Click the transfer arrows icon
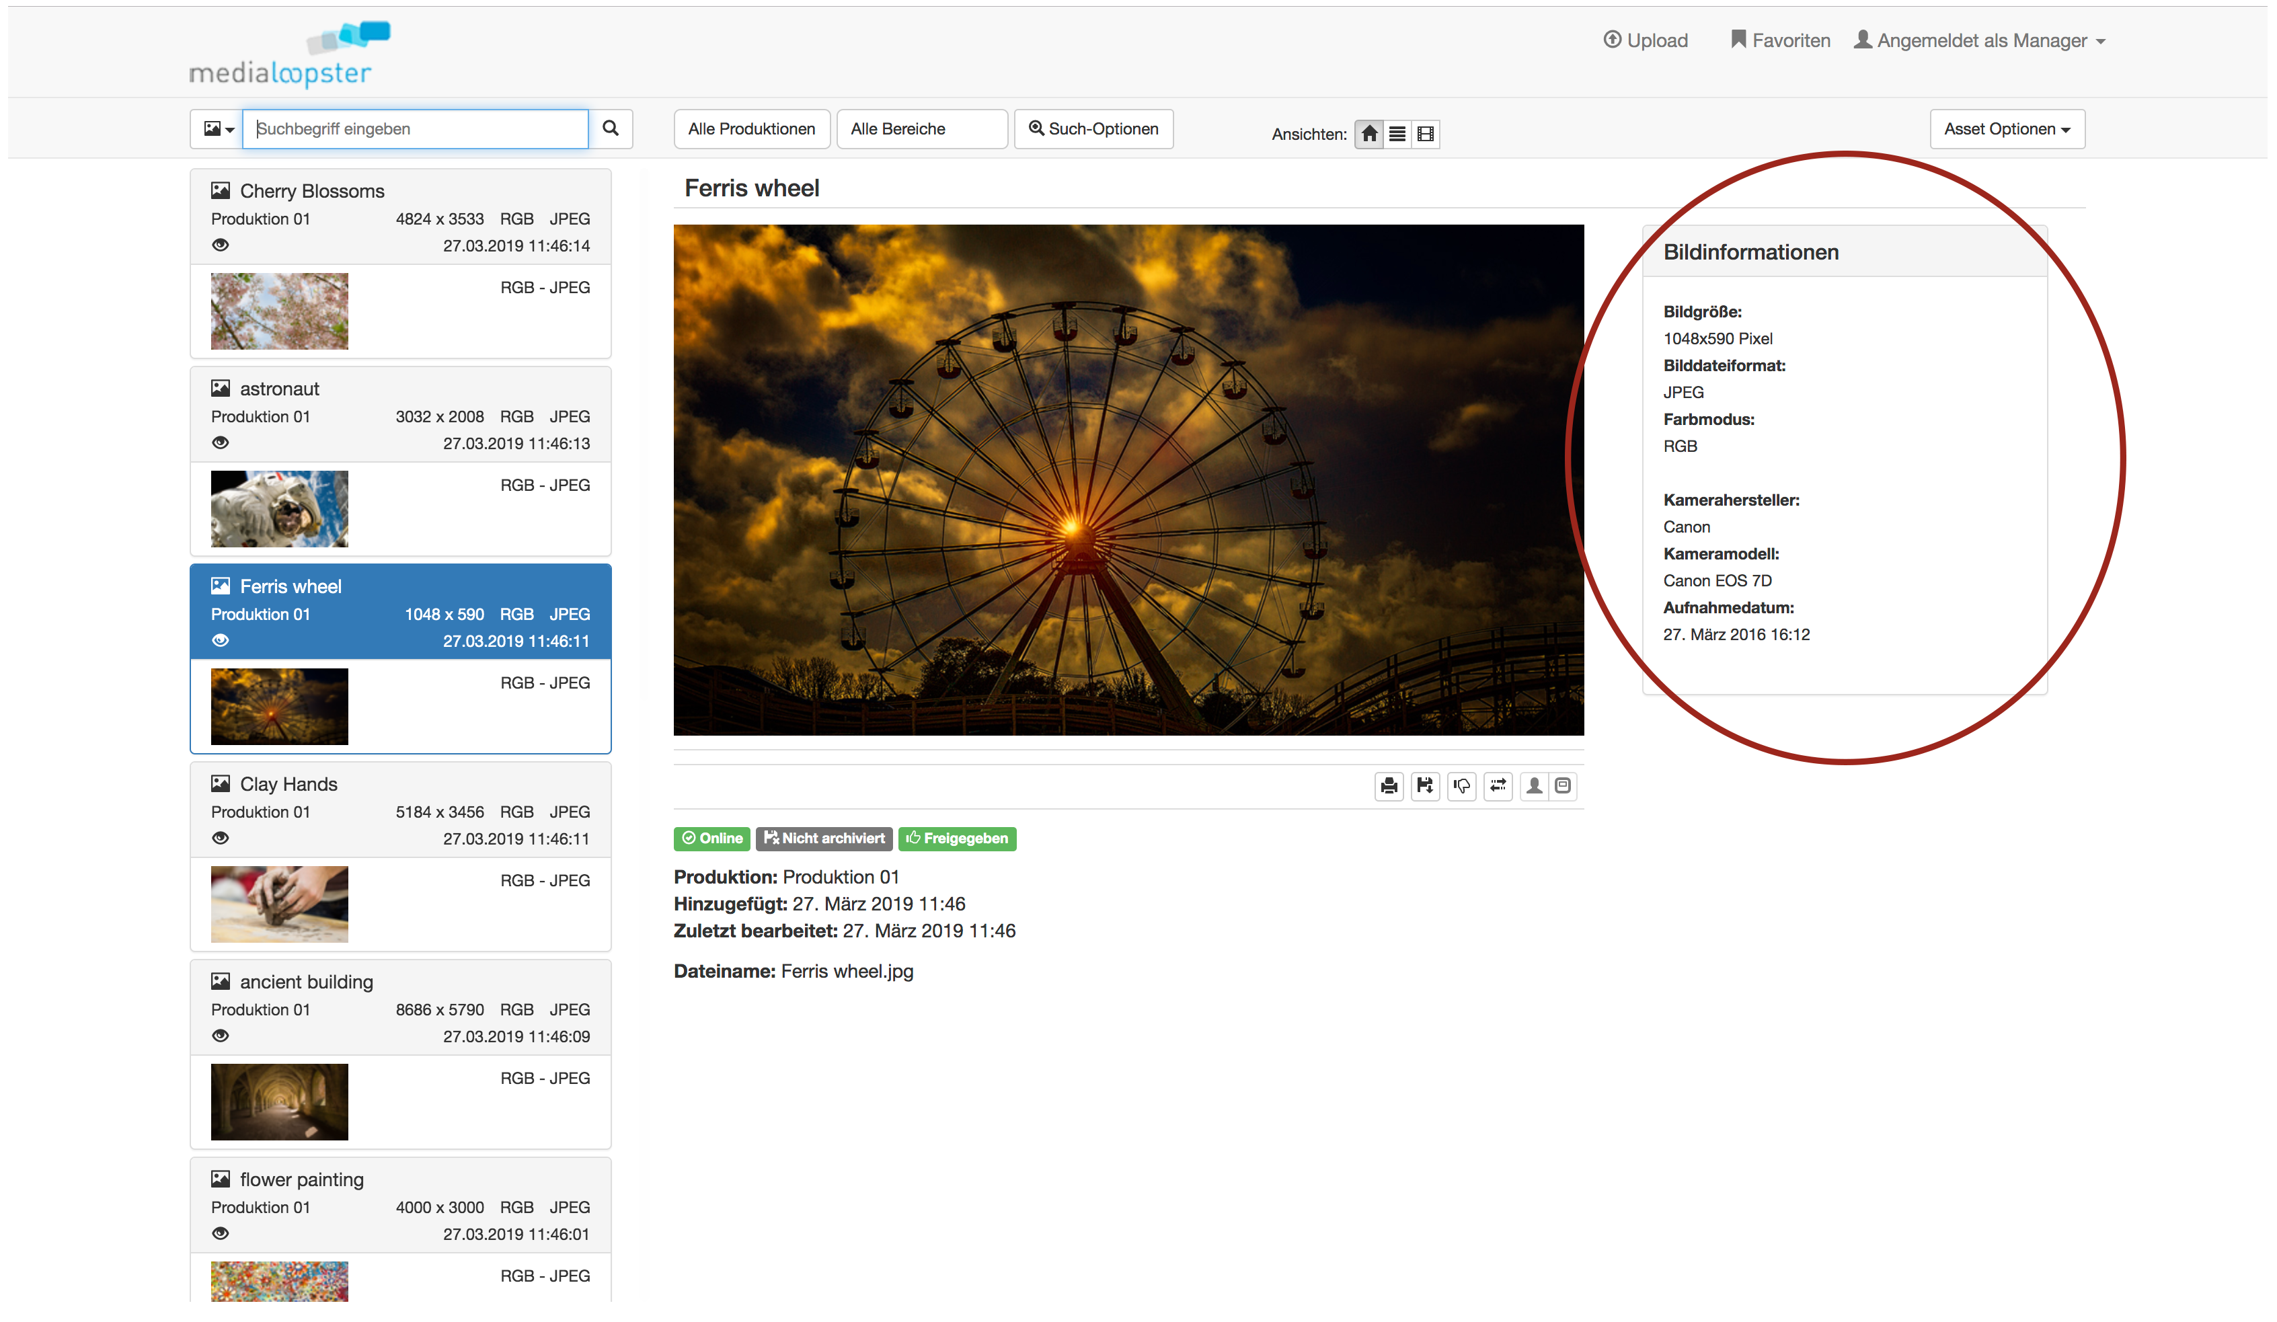Image resolution: width=2277 pixels, height=1322 pixels. (1497, 786)
